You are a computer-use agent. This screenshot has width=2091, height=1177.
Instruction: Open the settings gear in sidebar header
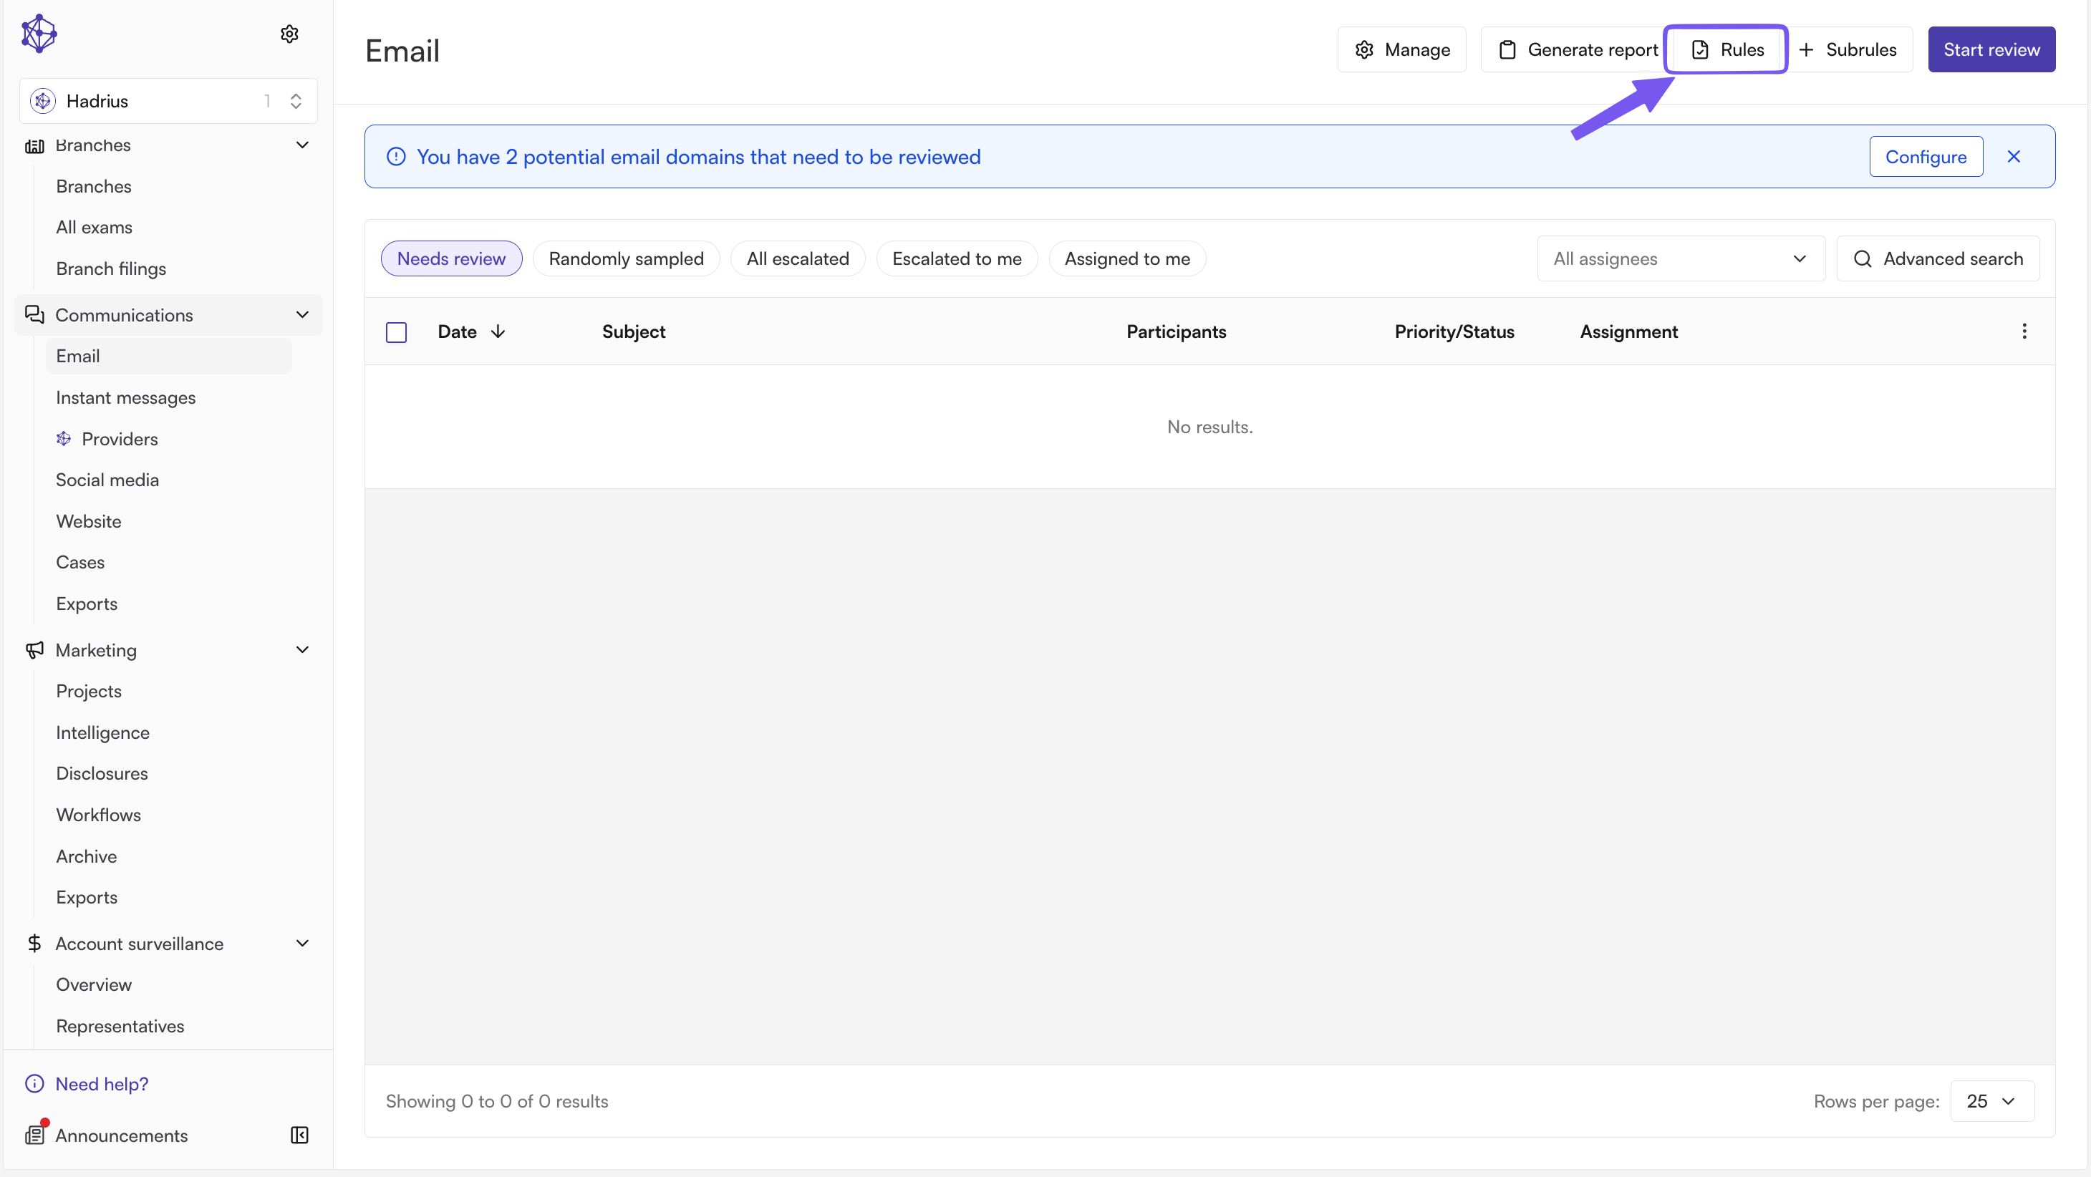coord(290,33)
